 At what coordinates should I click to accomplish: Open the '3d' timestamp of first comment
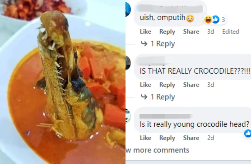pos(211,31)
